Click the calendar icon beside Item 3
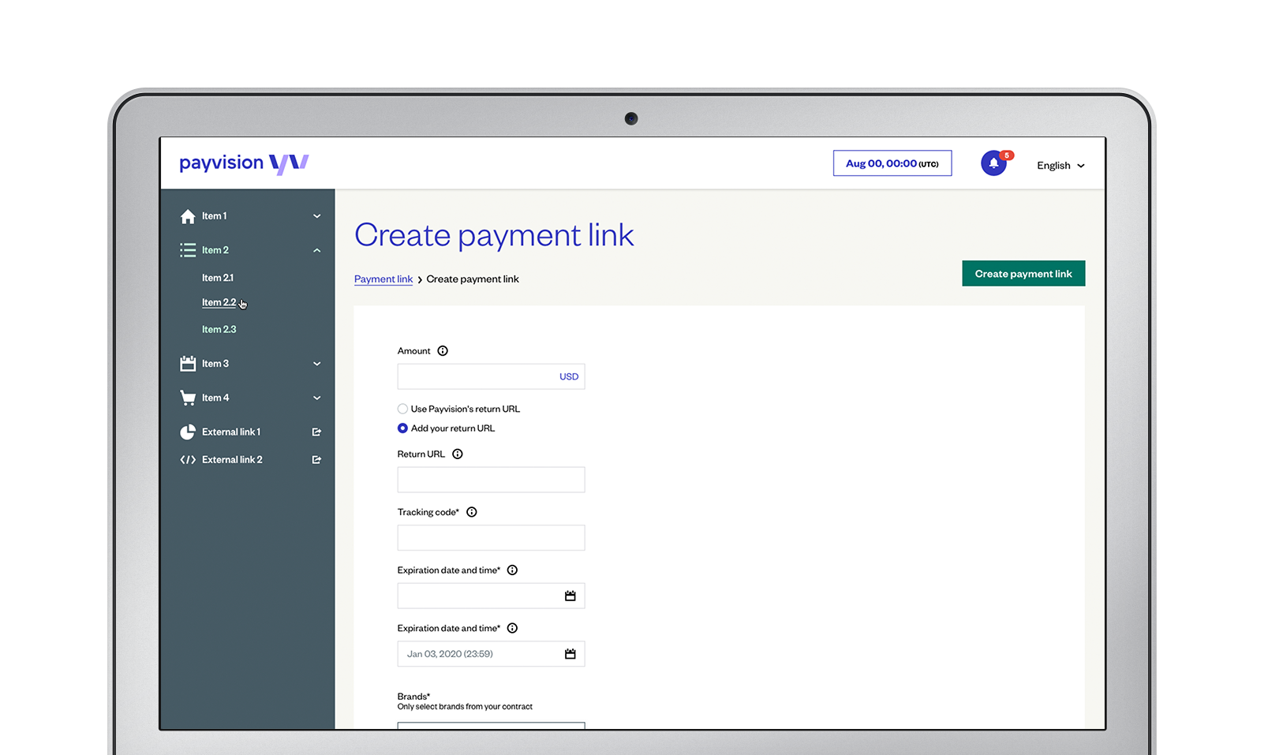 [x=188, y=363]
